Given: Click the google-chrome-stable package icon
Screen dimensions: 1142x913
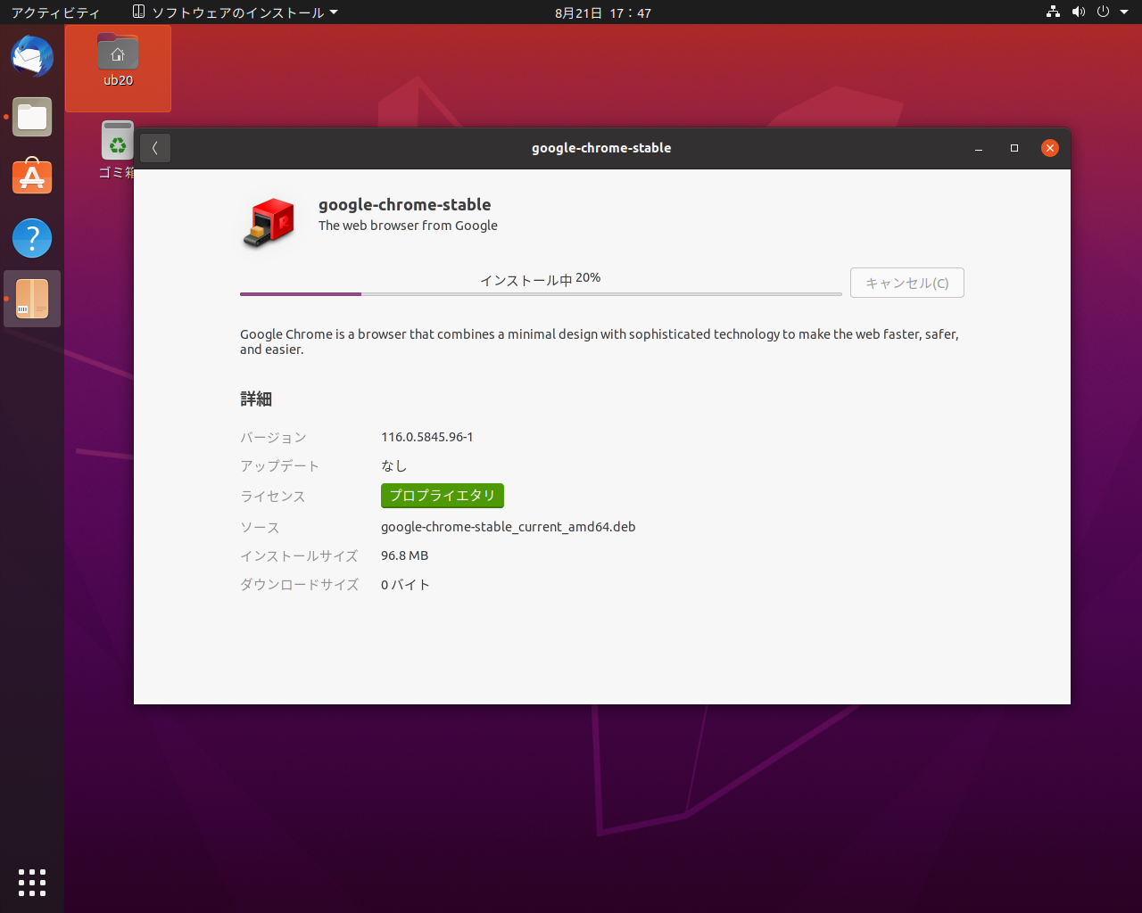Looking at the screenshot, I should 268,223.
